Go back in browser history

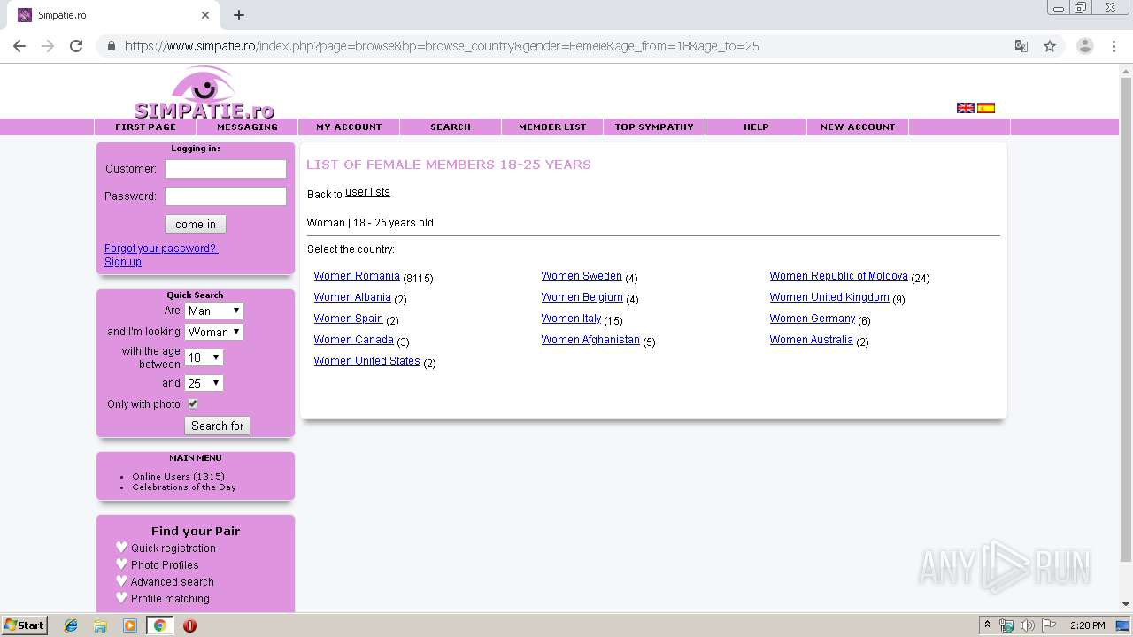[19, 46]
